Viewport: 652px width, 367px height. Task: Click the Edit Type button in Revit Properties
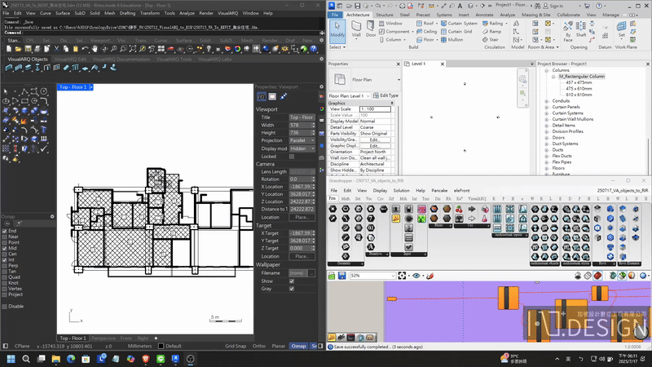(x=385, y=95)
